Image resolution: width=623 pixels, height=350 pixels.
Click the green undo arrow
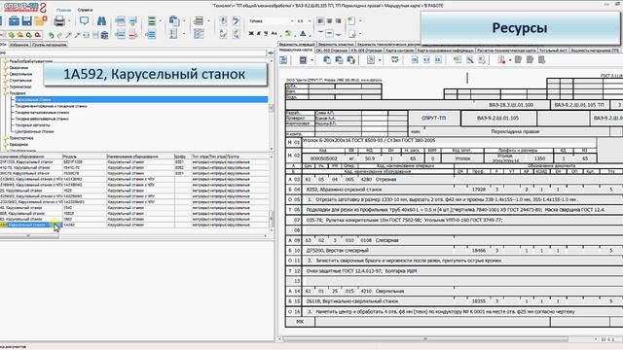click(51, 35)
